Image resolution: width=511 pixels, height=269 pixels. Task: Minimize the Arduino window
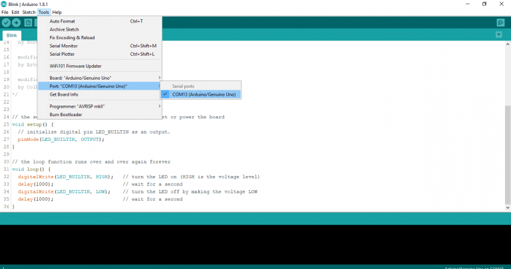pyautogui.click(x=468, y=4)
